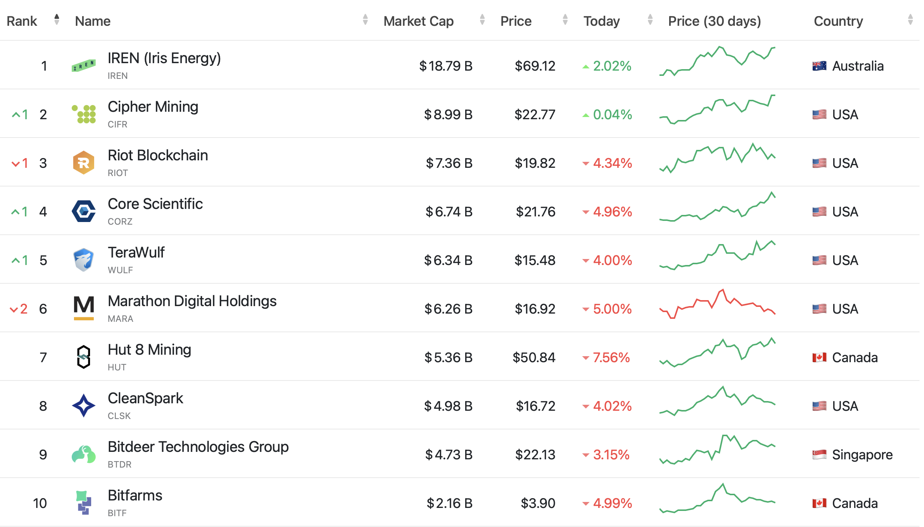Click the Bitfarms logo icon

pos(84,503)
